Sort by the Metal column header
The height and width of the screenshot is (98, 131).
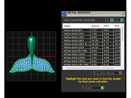click(x=76, y=26)
